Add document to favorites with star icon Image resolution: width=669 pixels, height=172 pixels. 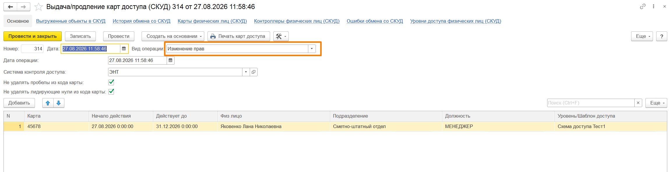[x=38, y=7]
